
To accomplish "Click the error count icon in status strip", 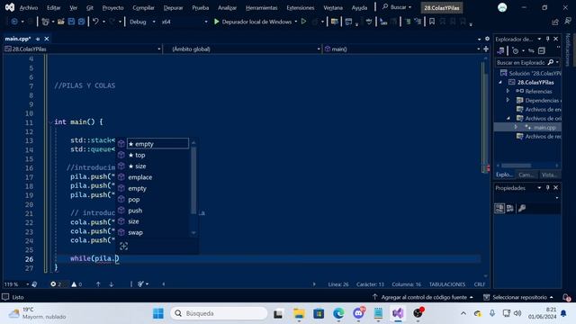I will click(53, 284).
